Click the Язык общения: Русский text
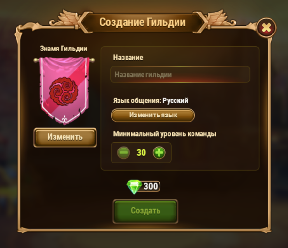This screenshot has width=288, height=248. click(151, 101)
